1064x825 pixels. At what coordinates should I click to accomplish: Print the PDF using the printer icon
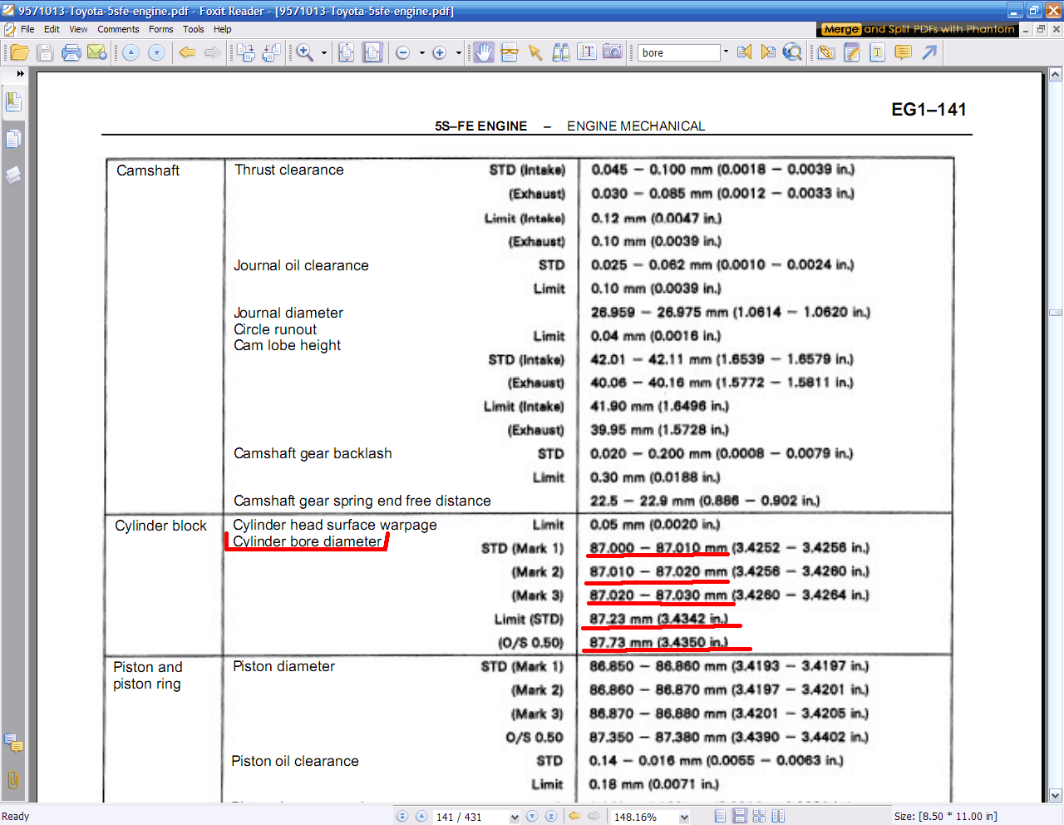[x=71, y=52]
